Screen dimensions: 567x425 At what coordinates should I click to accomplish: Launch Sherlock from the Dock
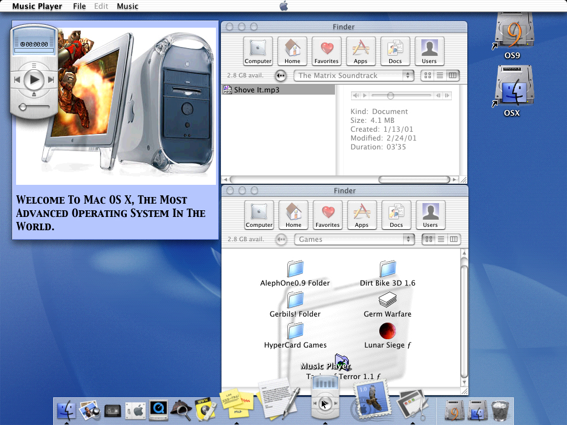click(182, 411)
